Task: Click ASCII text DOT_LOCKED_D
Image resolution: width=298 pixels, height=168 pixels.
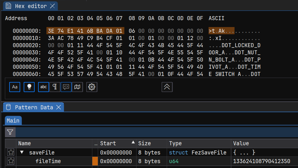Action: click(x=241, y=45)
